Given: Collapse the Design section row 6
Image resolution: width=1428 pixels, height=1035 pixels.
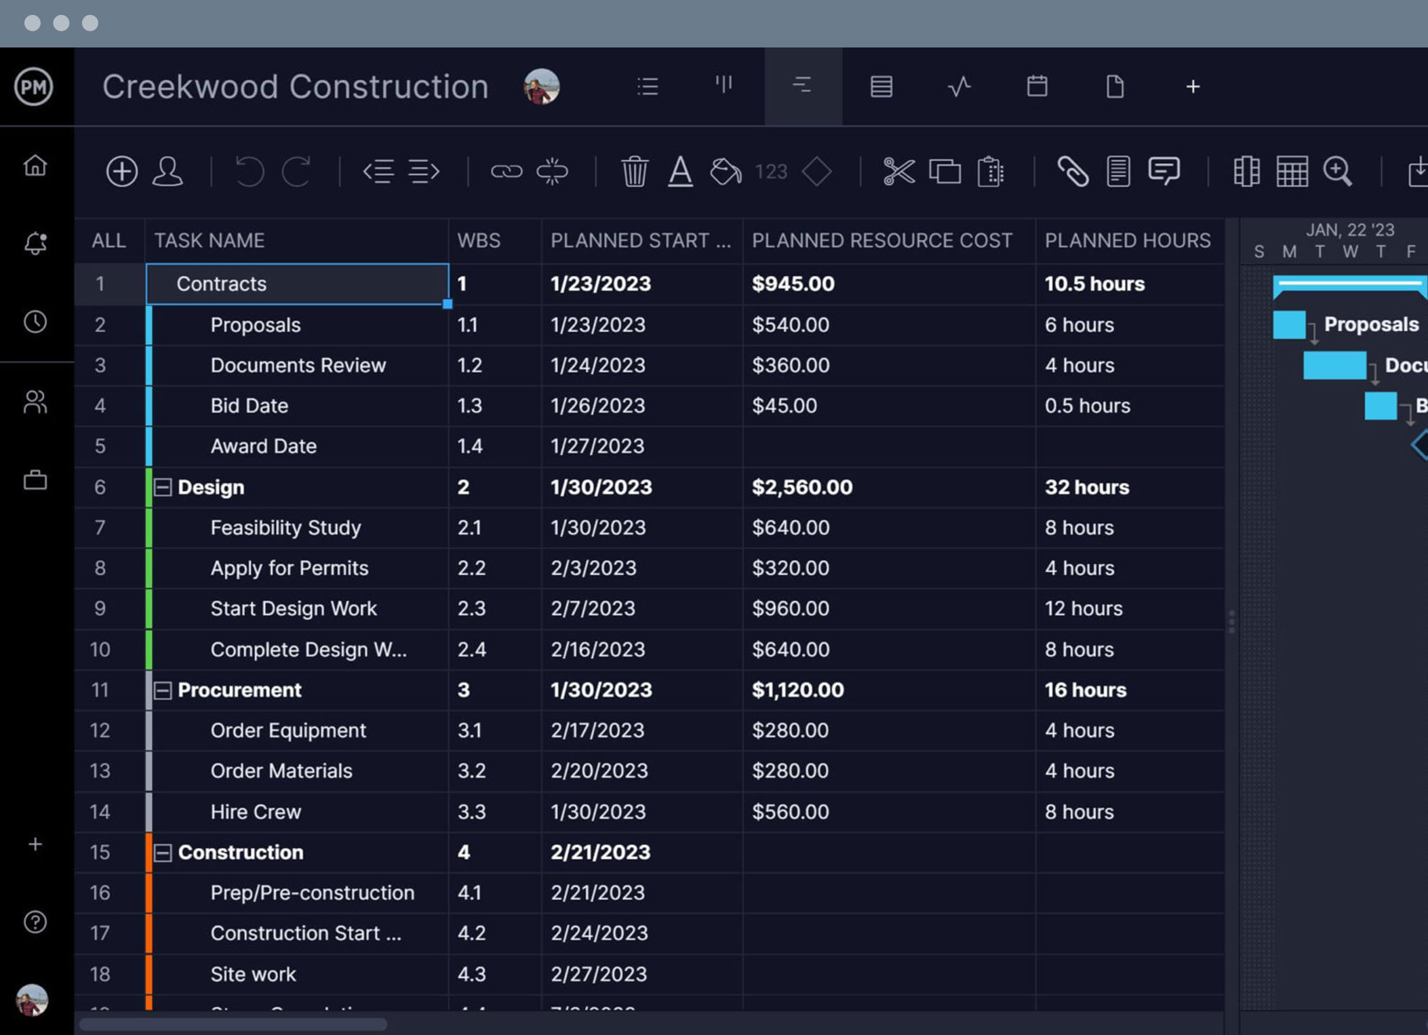Looking at the screenshot, I should [164, 487].
